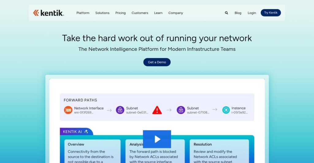
Task: Open the search magnifier icon
Action: pos(226,13)
